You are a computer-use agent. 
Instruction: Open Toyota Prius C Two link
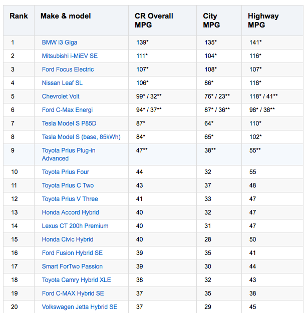coord(68,185)
